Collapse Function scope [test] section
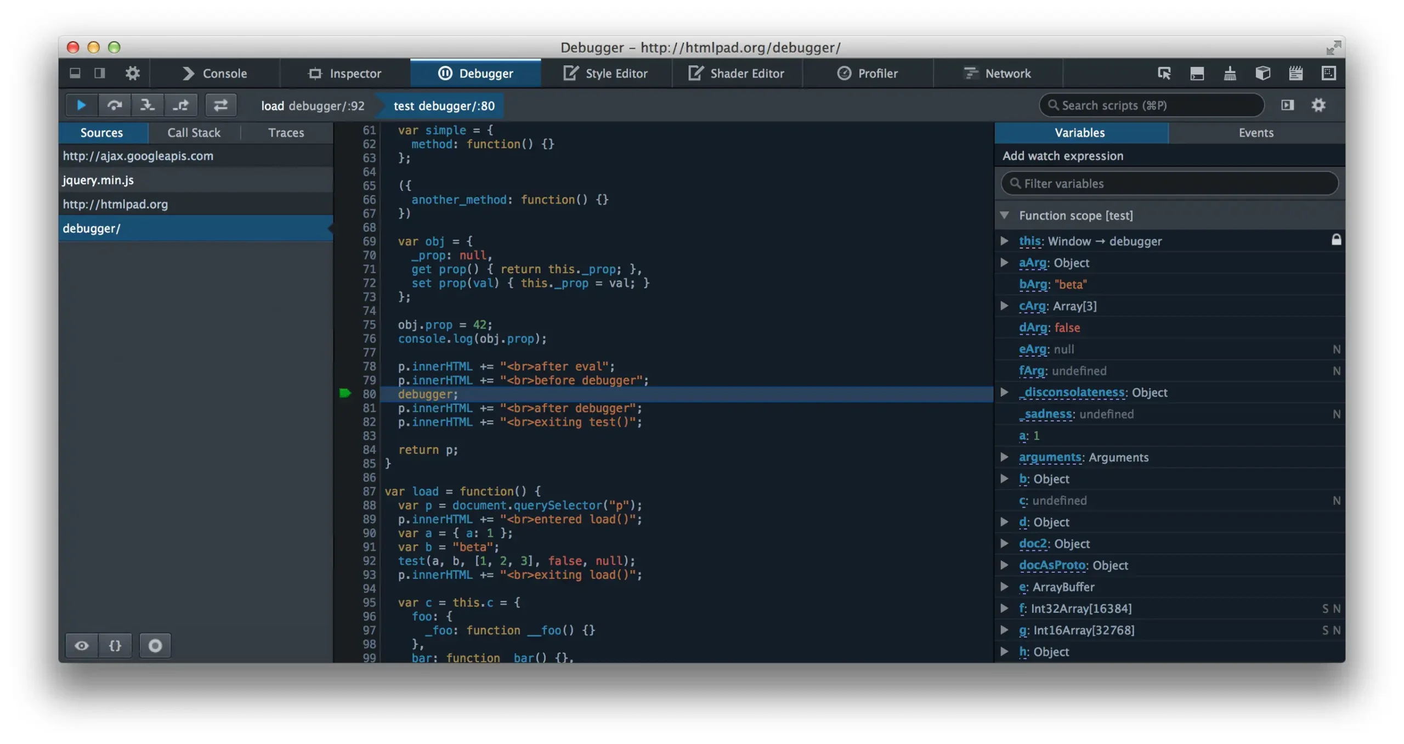 [x=1005, y=215]
